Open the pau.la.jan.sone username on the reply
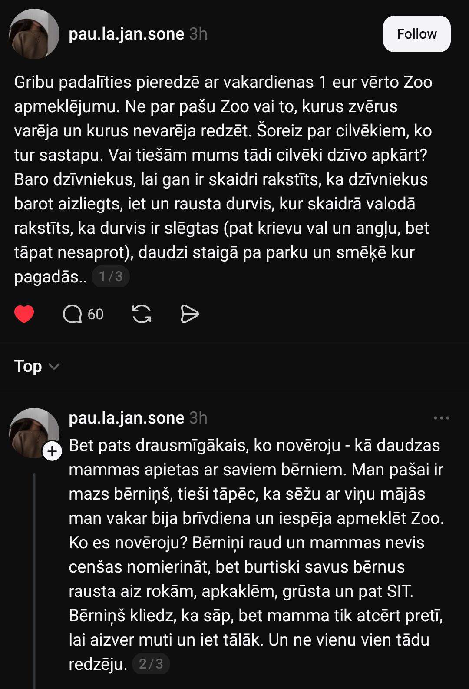Screen dimensions: 469x689 point(126,418)
